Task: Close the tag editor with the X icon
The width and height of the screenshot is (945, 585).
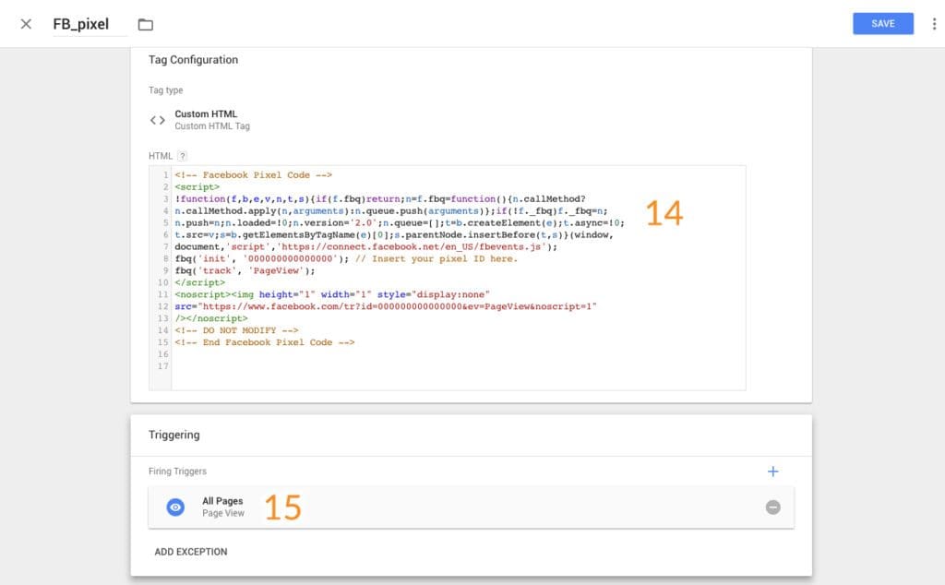Action: pyautogui.click(x=26, y=24)
